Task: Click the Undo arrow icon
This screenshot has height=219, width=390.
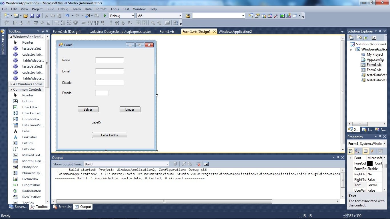Action: [x=67, y=16]
